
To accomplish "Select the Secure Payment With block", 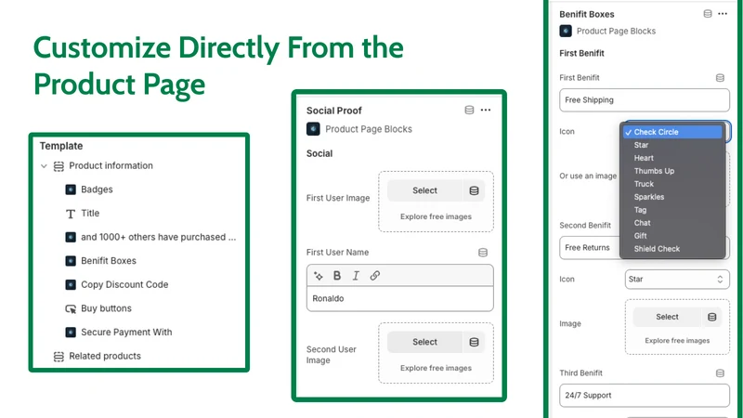I will [x=126, y=333].
